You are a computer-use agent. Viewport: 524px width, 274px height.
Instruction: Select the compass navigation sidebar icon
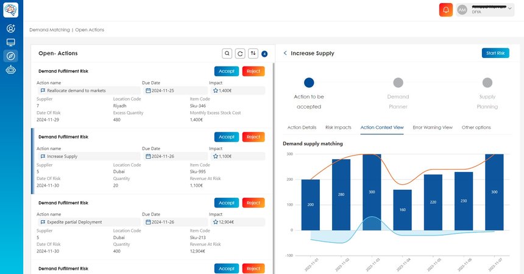11,56
